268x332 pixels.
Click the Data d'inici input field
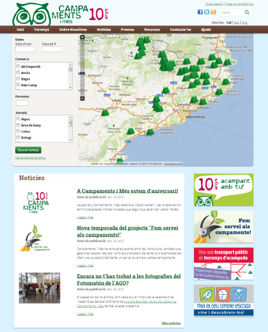coord(25,50)
